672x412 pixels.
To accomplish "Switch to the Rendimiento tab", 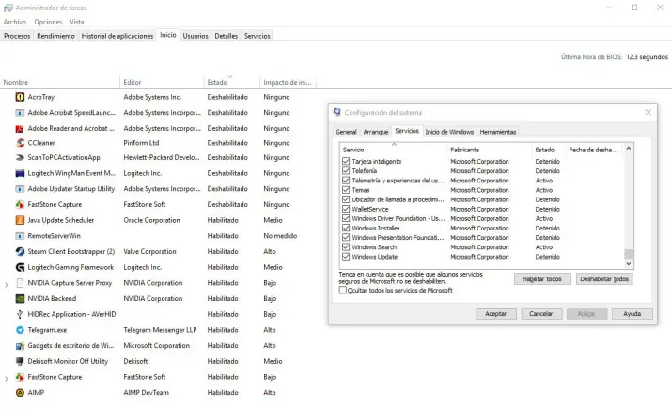I will tap(55, 36).
